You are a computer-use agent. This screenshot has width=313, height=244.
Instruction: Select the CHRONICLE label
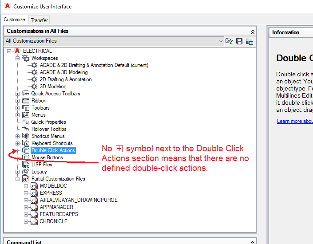pos(53,221)
